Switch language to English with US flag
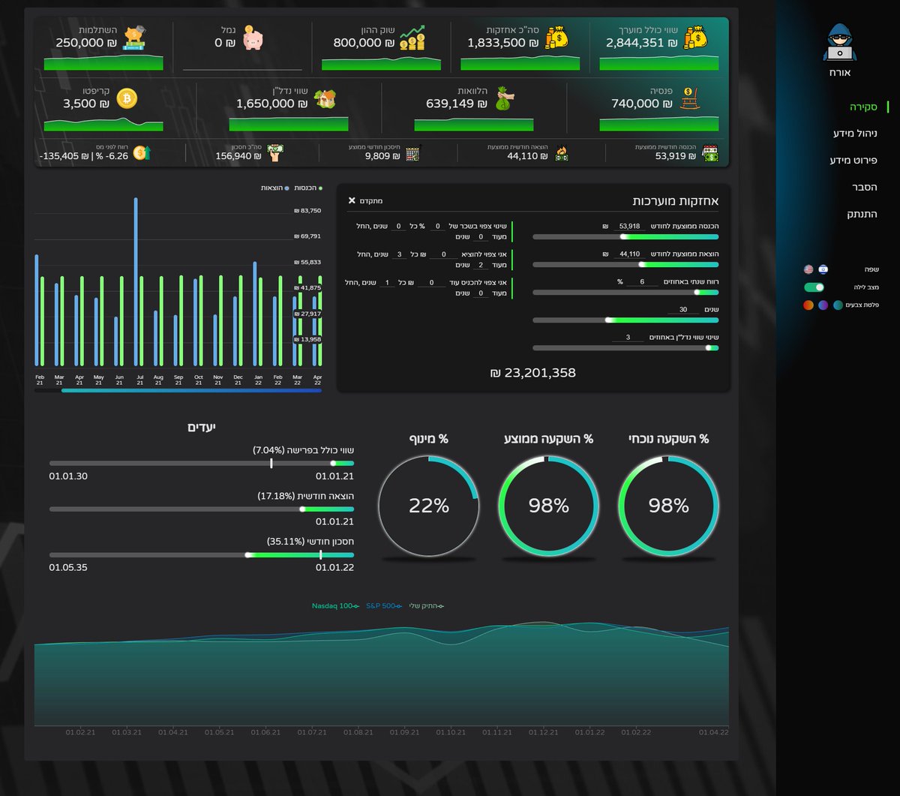 pyautogui.click(x=808, y=269)
